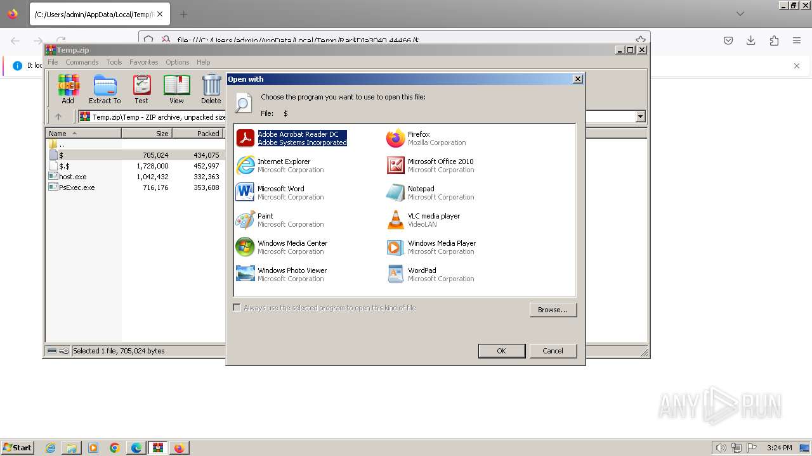Click the WinRAR View icon
Screen dimensions: 812x456
(176, 89)
